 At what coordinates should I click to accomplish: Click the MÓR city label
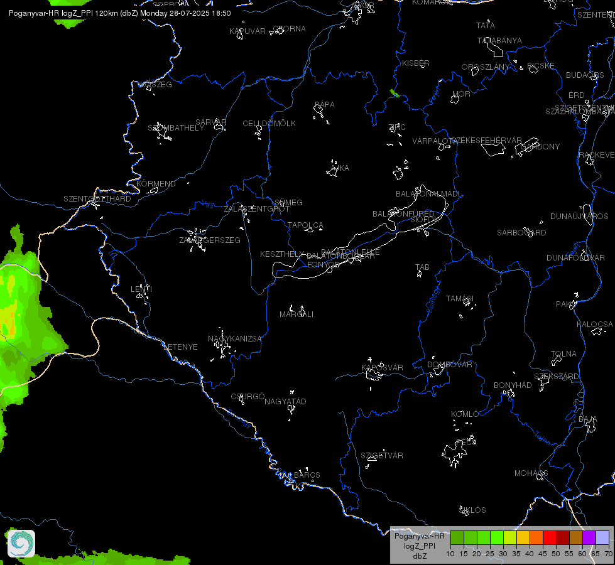tap(461, 94)
